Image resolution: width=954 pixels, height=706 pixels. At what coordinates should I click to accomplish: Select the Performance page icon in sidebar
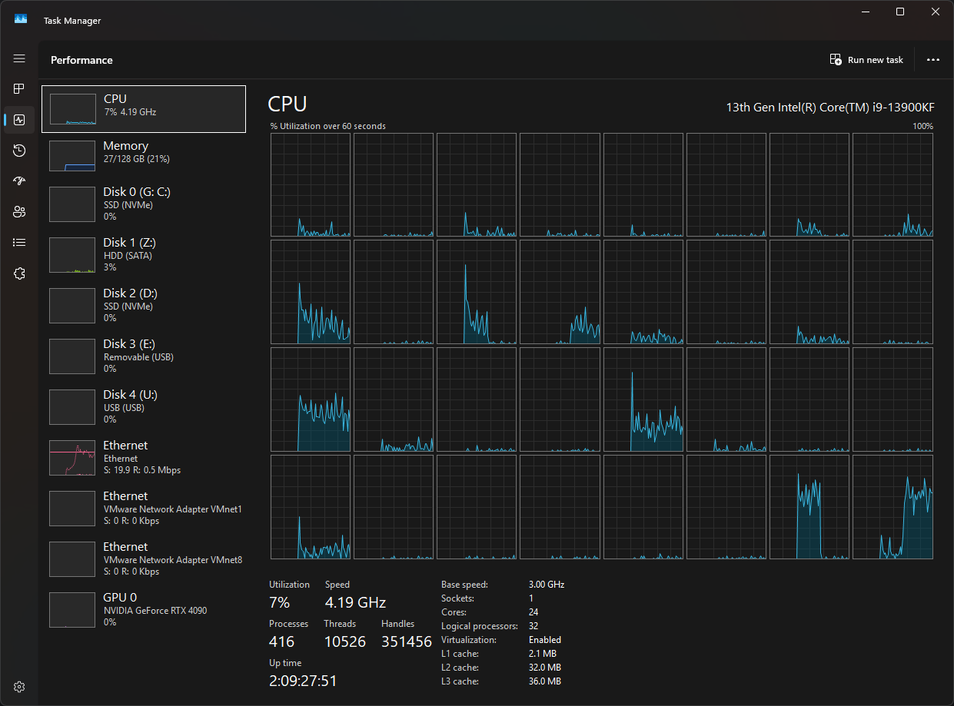(19, 120)
